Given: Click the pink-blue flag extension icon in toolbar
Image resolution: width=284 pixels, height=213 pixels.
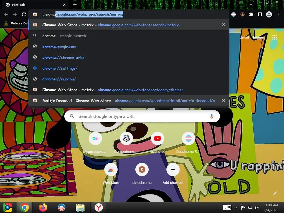Looking at the screenshot, I should coord(234,14).
